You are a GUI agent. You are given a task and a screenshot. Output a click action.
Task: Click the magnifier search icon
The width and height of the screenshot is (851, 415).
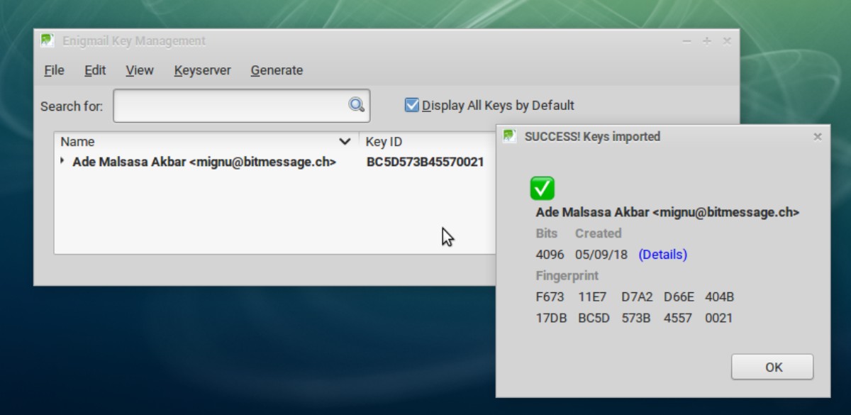356,105
